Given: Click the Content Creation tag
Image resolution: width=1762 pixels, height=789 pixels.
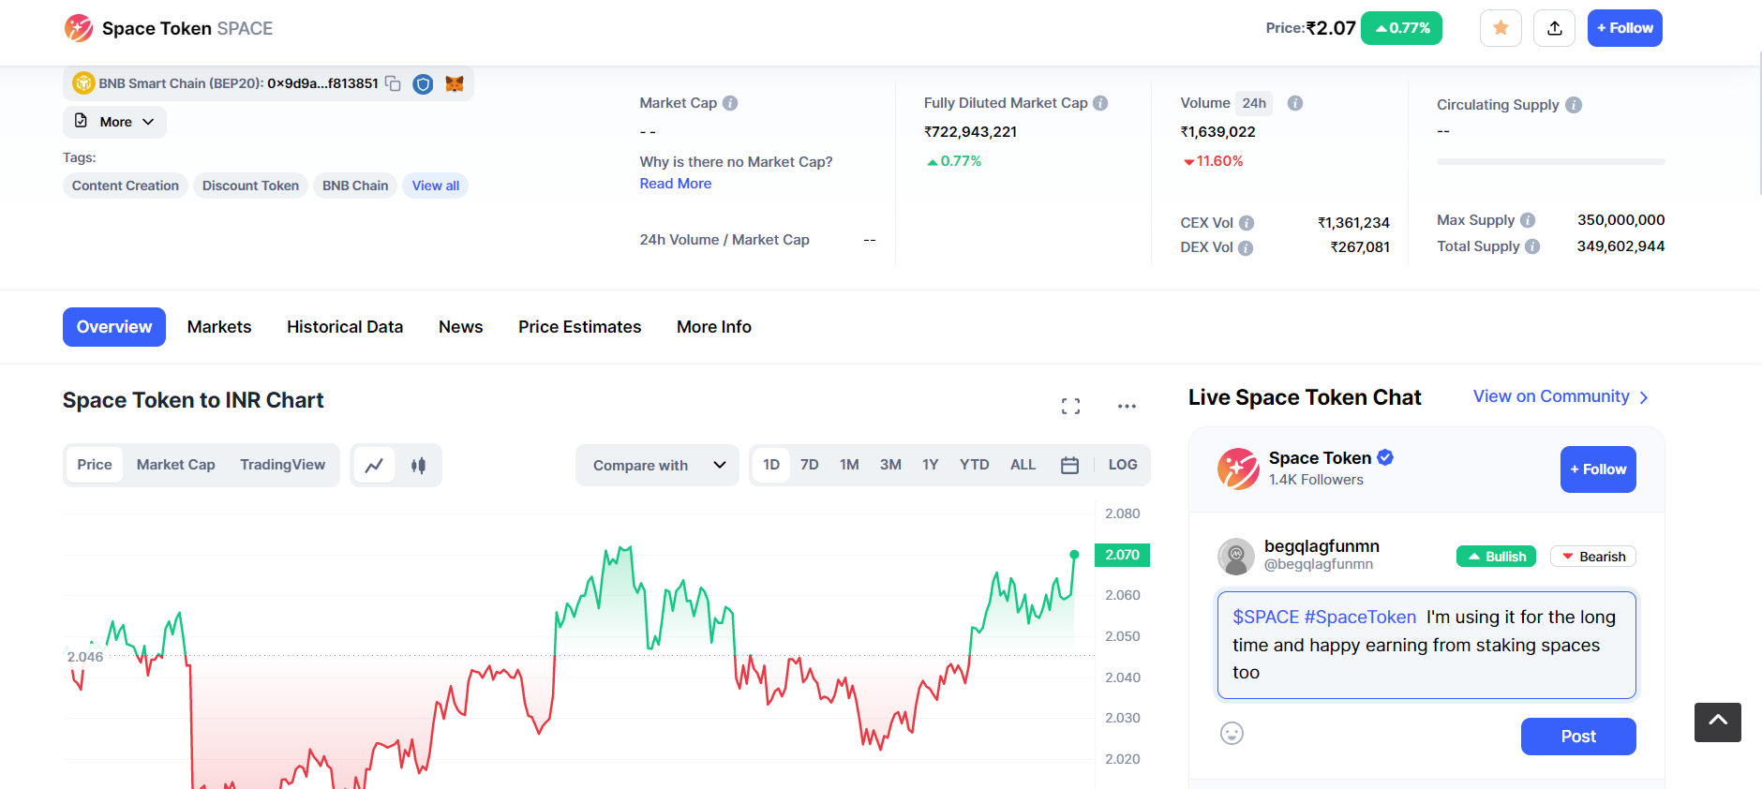Looking at the screenshot, I should (x=126, y=186).
